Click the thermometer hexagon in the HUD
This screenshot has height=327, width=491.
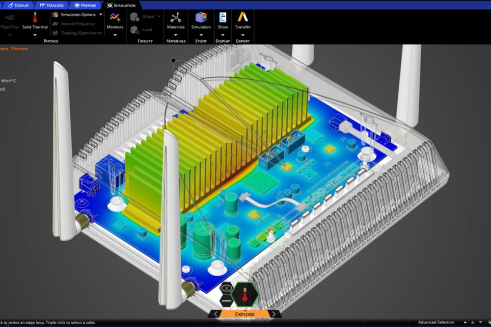pos(245,295)
